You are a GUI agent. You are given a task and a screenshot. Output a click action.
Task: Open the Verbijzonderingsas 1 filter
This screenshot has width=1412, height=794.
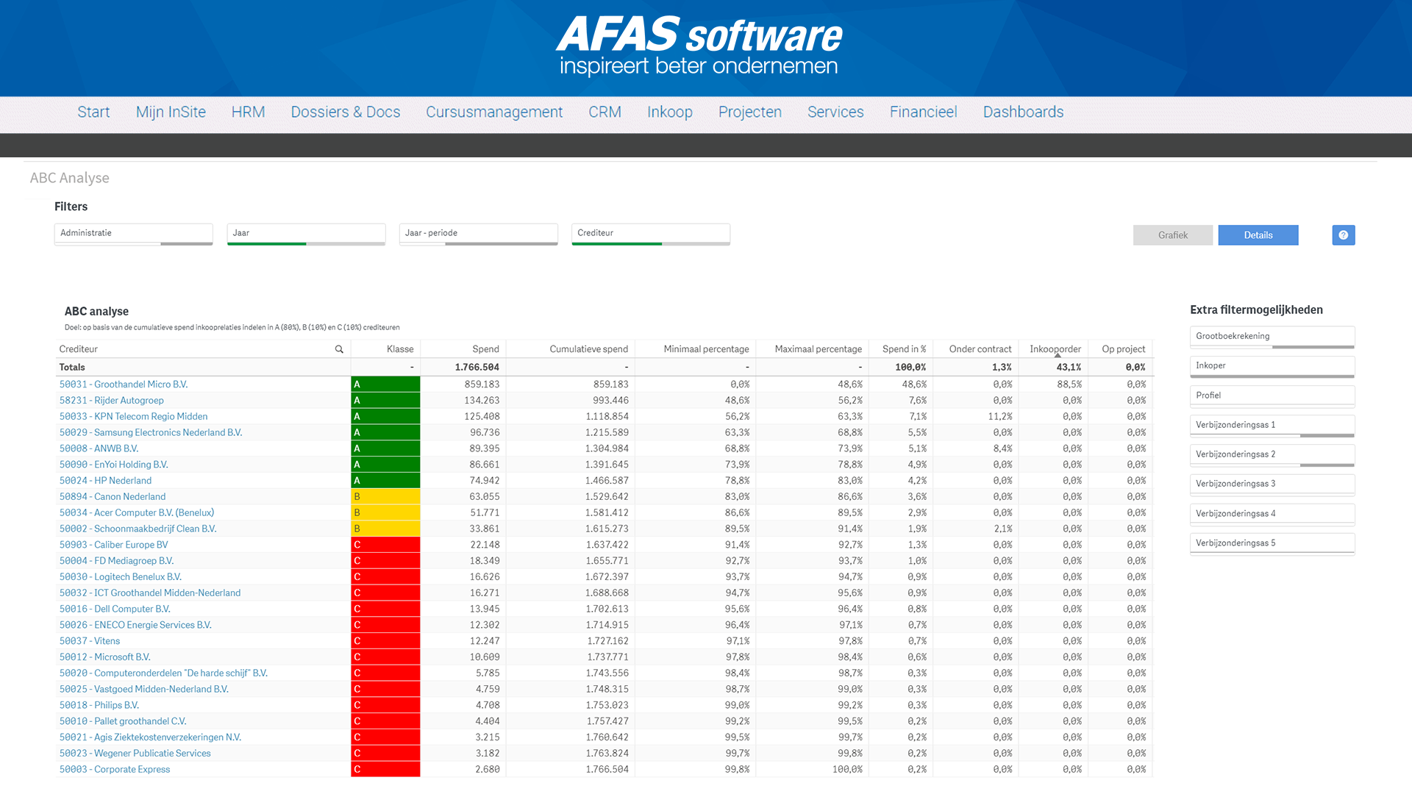tap(1272, 426)
